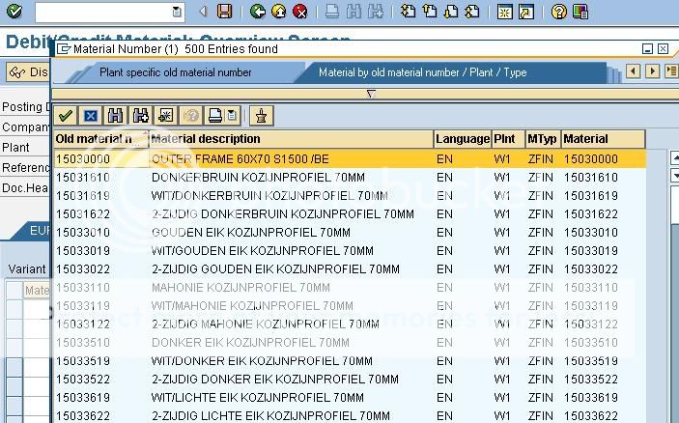679x423 pixels.
Task: Select Material by old material number tab
Action: pyautogui.click(x=422, y=72)
